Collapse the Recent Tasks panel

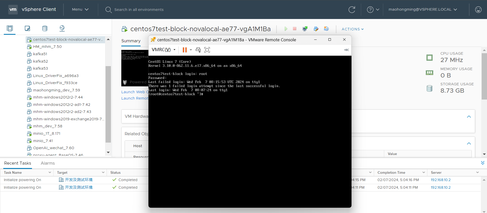[x=483, y=163]
